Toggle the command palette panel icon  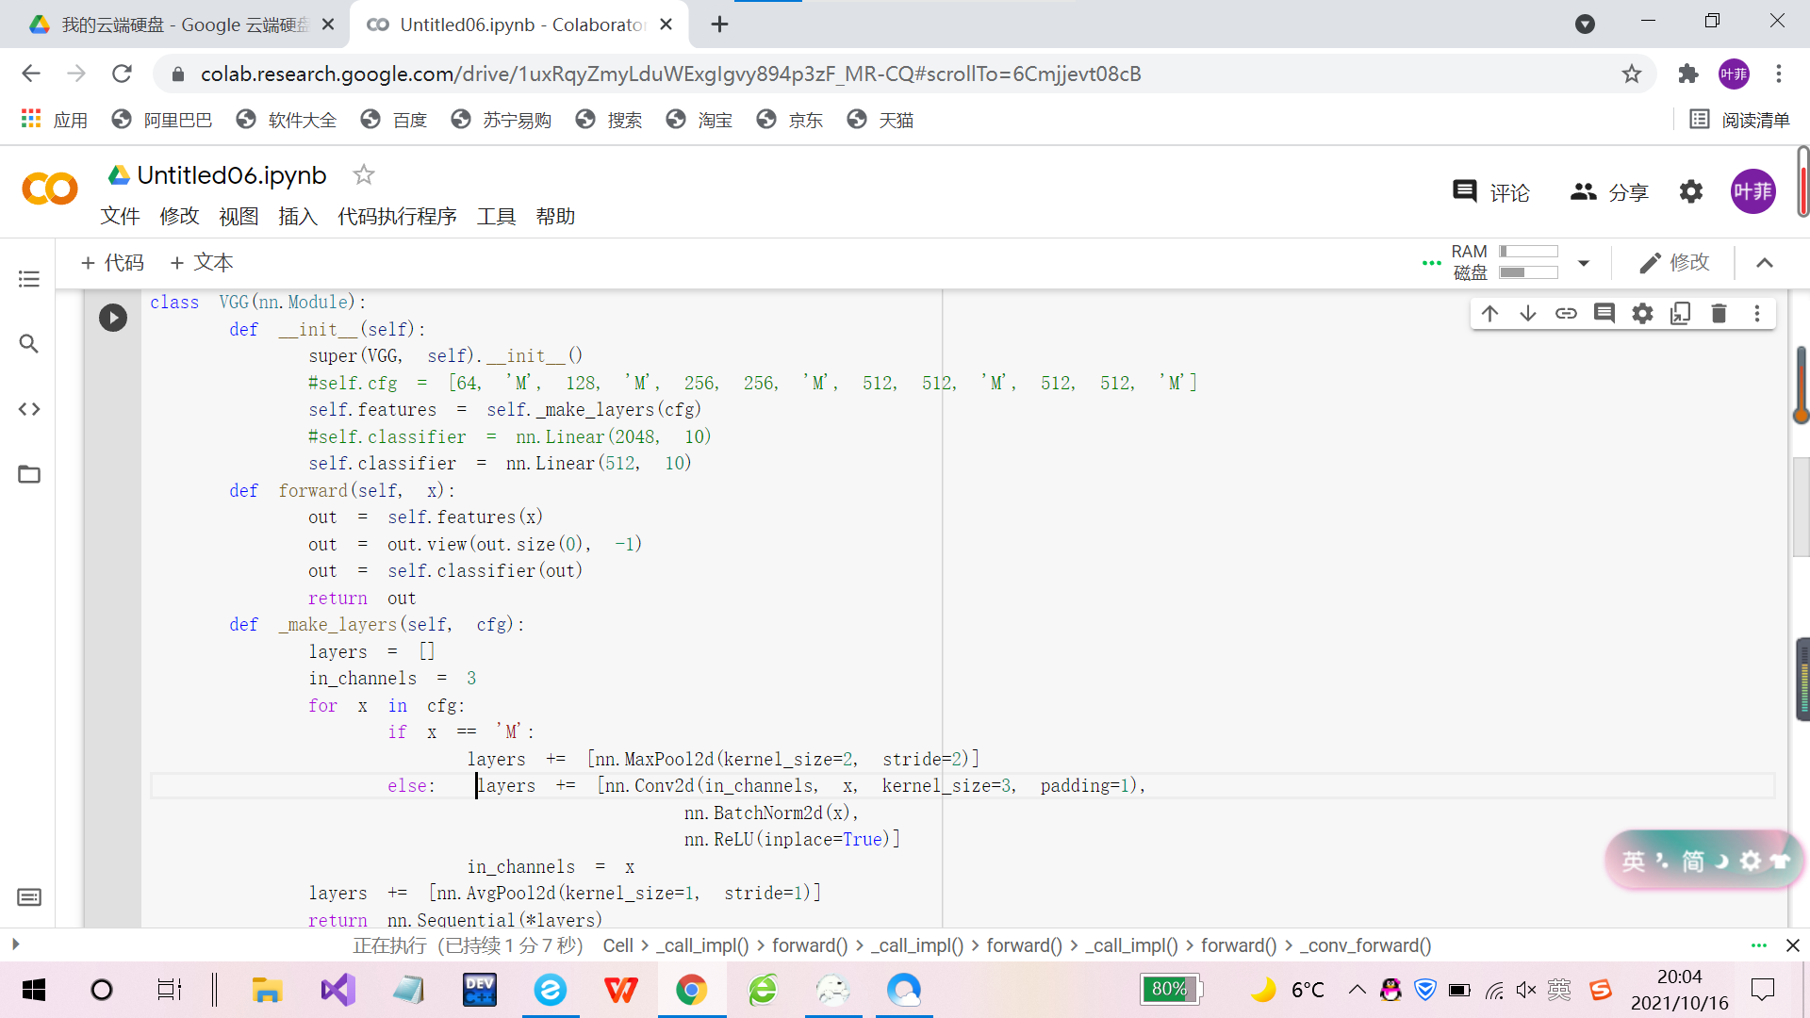[29, 897]
